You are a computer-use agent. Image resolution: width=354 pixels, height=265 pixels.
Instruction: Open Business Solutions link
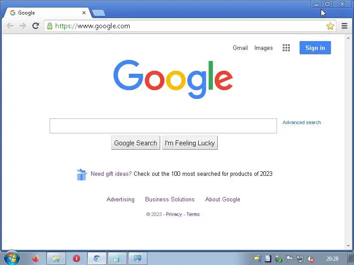[x=170, y=200]
